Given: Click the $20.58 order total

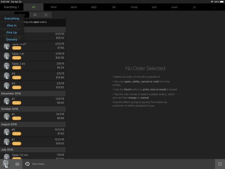Looking at the screenshot, I should 60,58.
